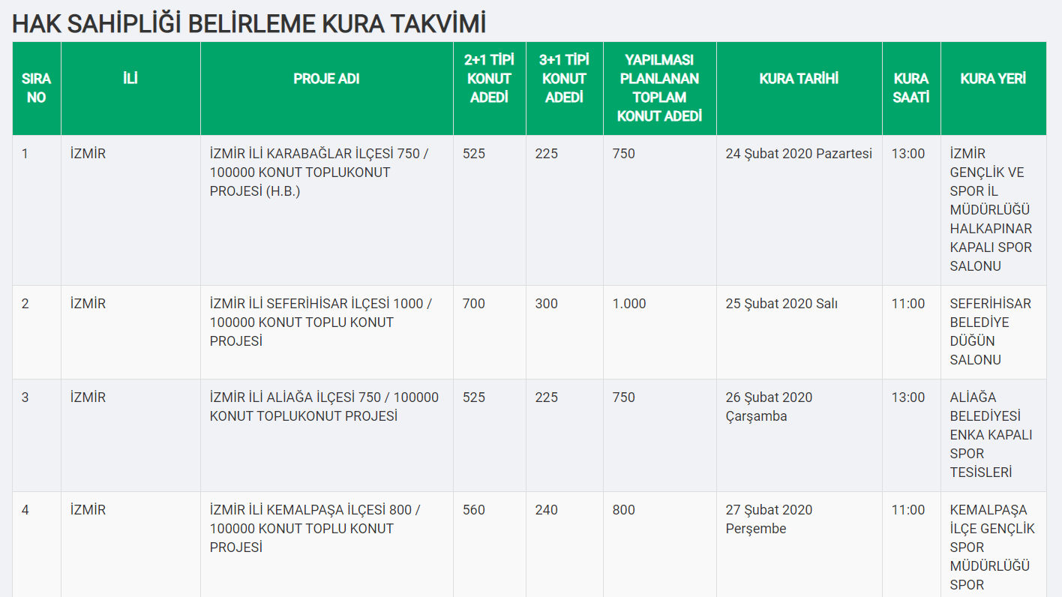Select İZMİR cell in the Aliağa row
The image size is (1062, 597).
point(130,435)
